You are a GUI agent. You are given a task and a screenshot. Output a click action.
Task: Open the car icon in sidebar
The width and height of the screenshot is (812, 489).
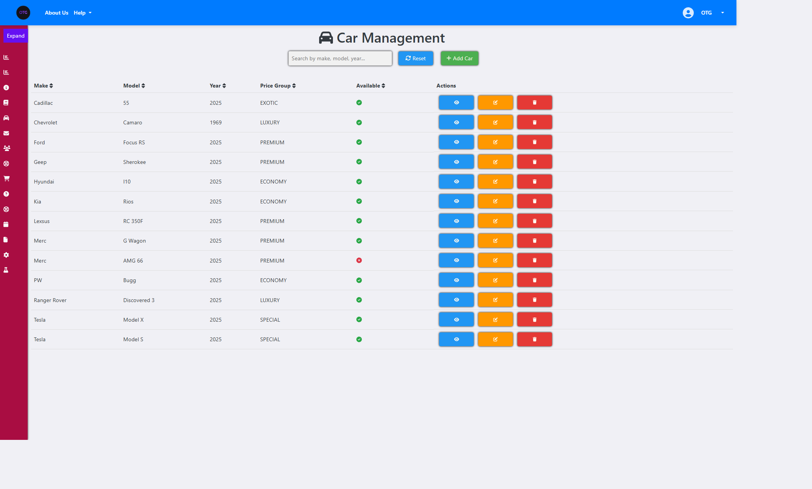click(x=6, y=118)
